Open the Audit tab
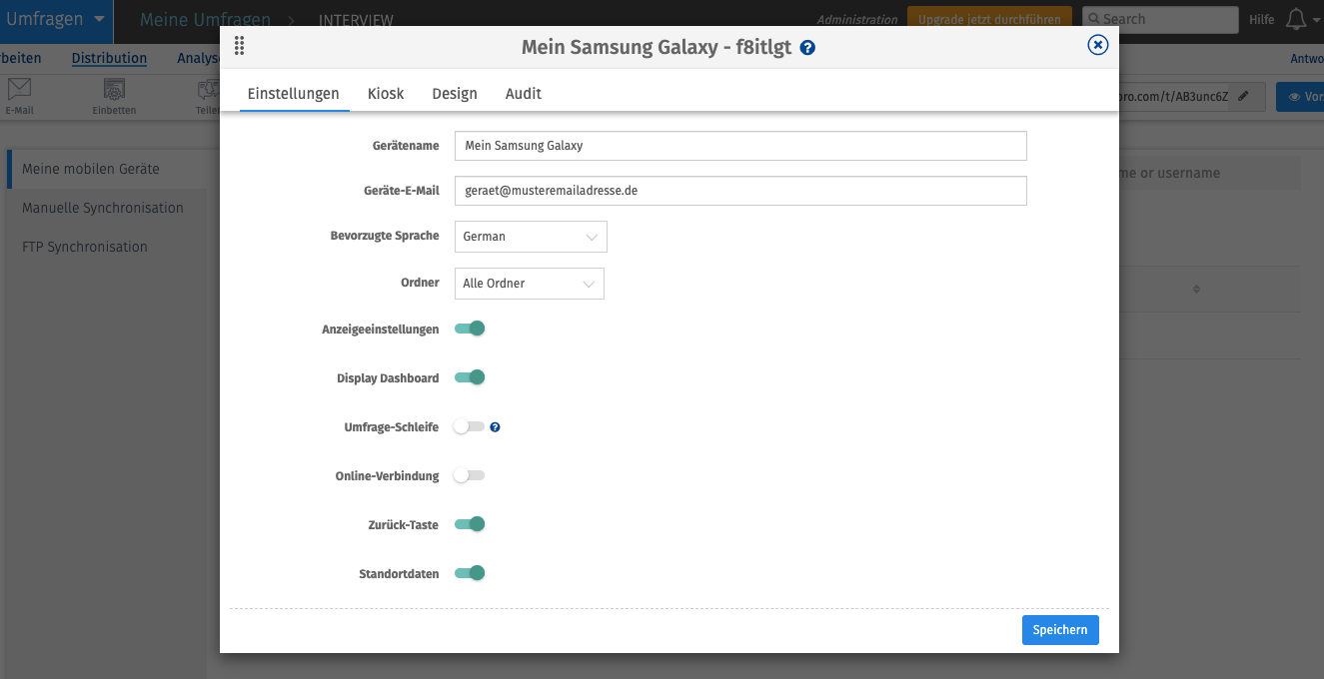Viewport: 1324px width, 679px height. (524, 94)
